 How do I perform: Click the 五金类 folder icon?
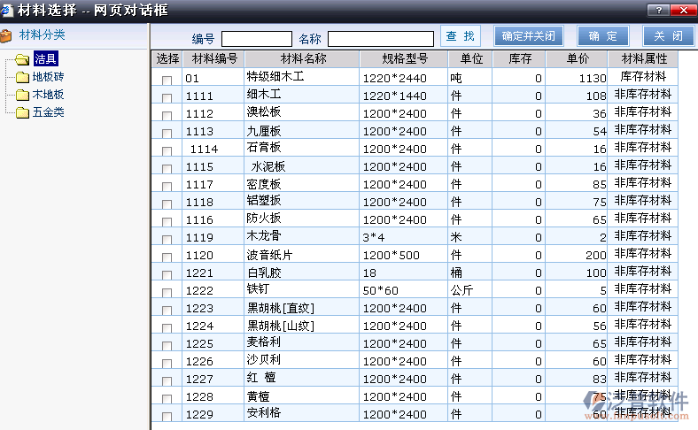pyautogui.click(x=22, y=112)
